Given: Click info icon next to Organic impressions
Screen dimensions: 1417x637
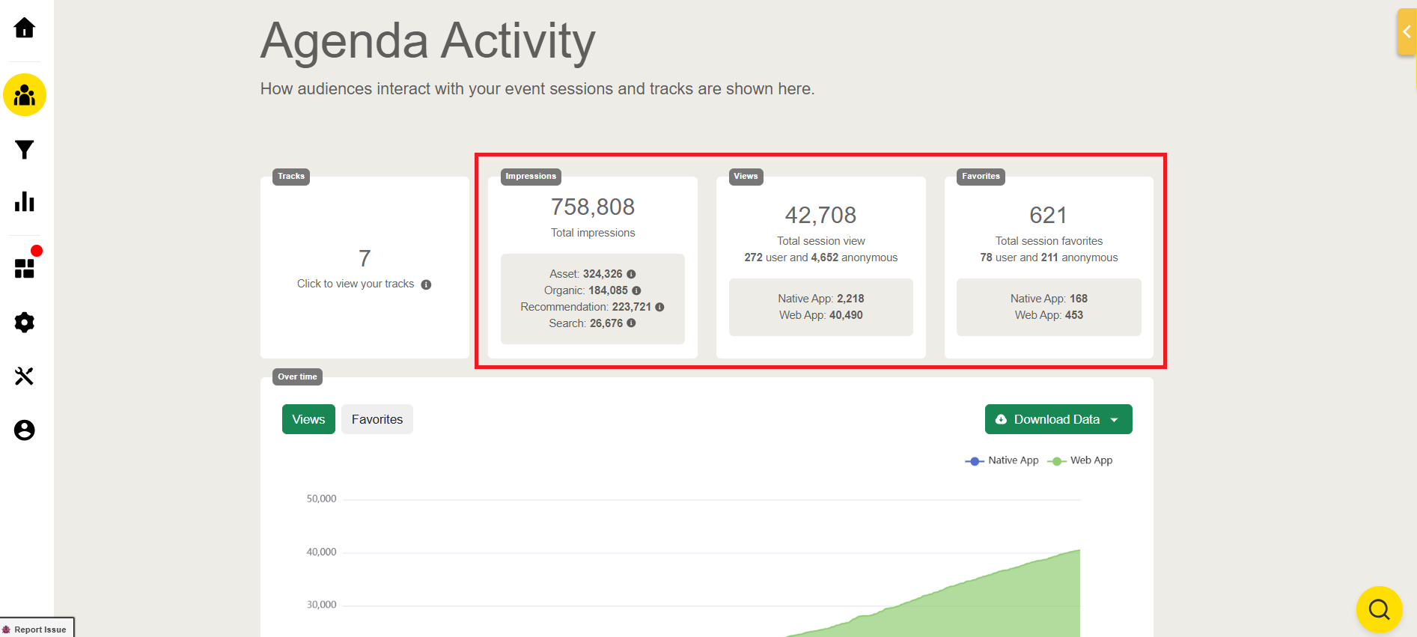Looking at the screenshot, I should (x=636, y=290).
